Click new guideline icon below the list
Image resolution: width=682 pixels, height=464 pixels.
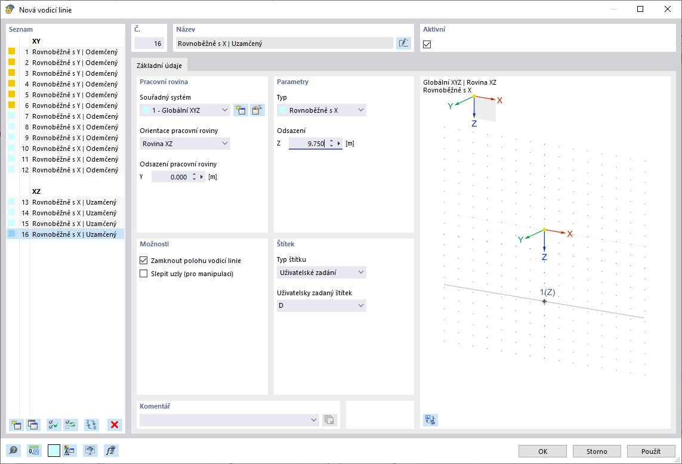click(16, 425)
